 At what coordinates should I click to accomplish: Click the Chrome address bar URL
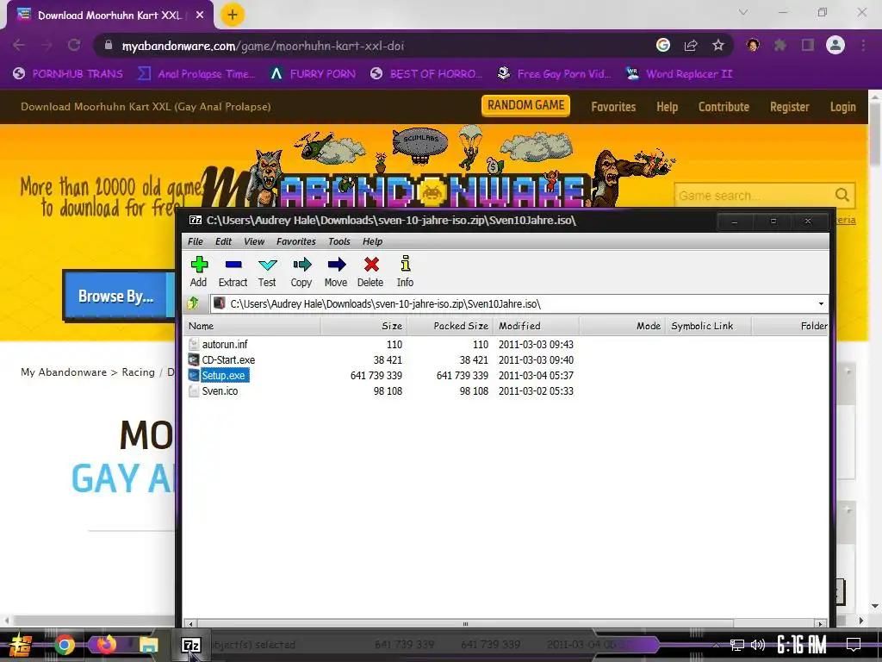pos(264,46)
